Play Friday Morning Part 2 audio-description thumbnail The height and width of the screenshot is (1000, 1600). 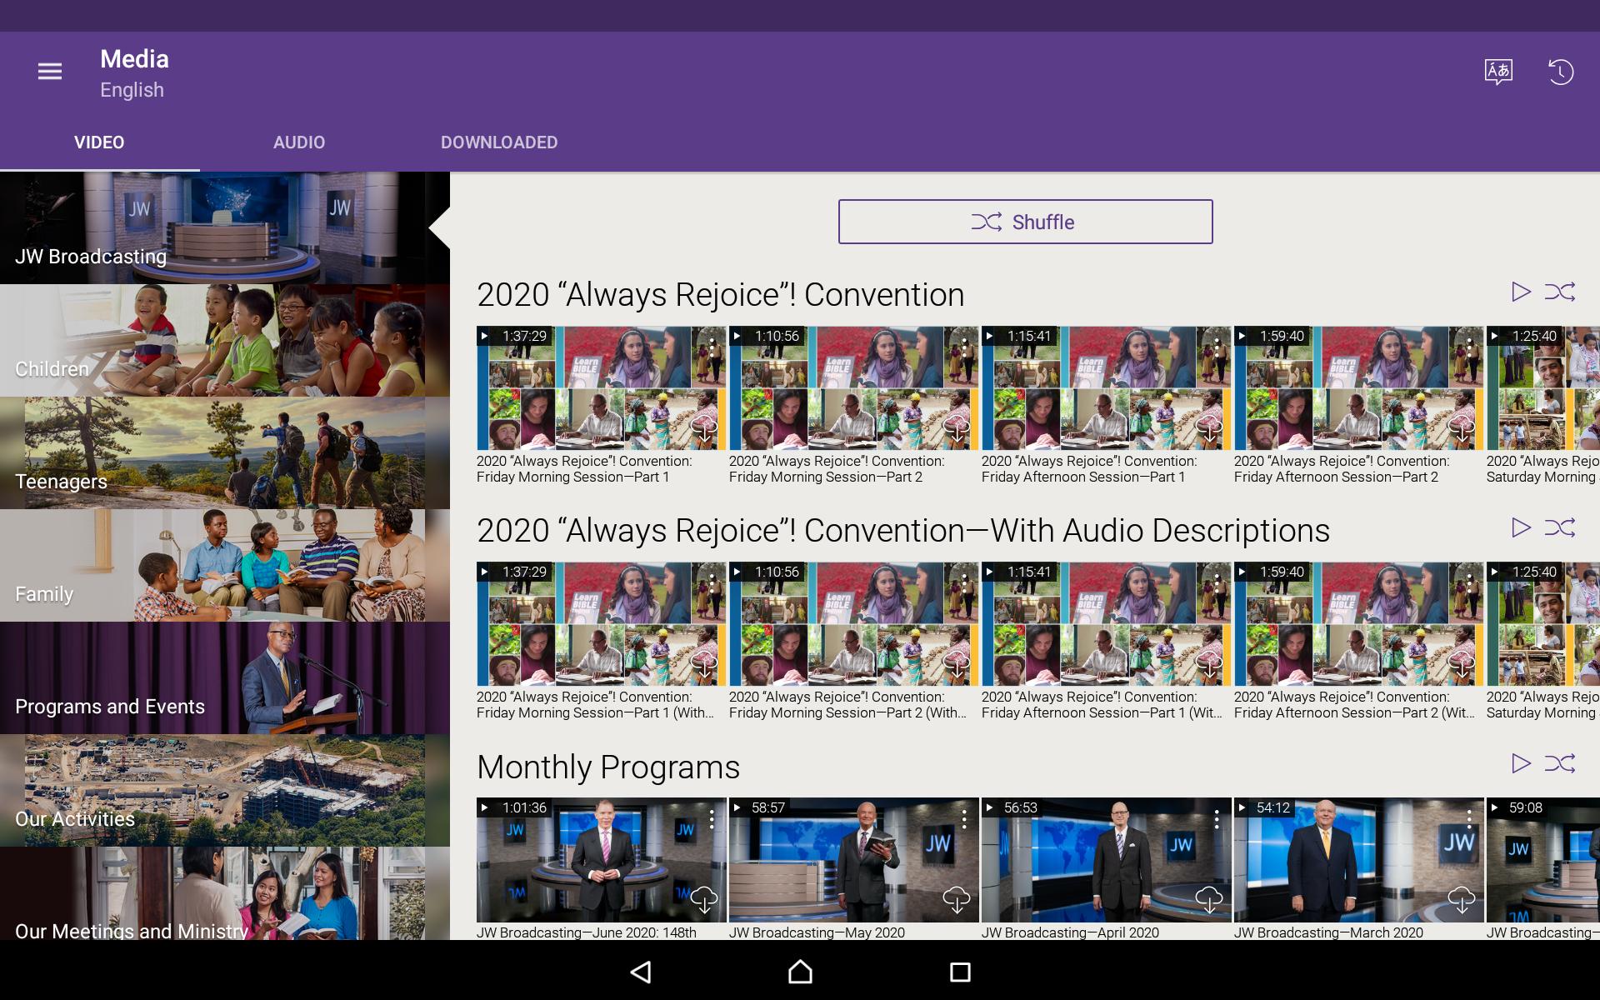853,624
